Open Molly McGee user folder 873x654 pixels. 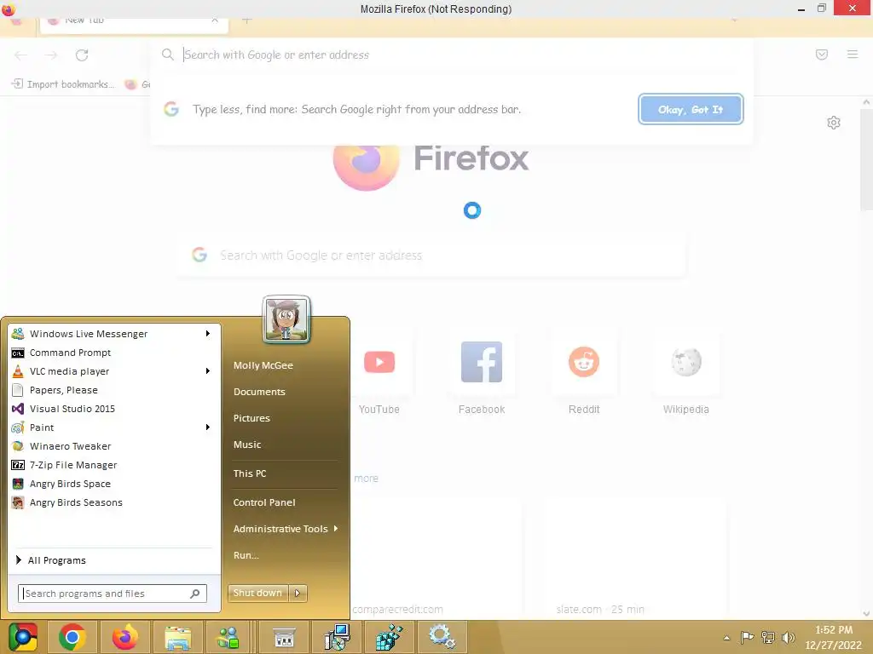click(x=263, y=365)
